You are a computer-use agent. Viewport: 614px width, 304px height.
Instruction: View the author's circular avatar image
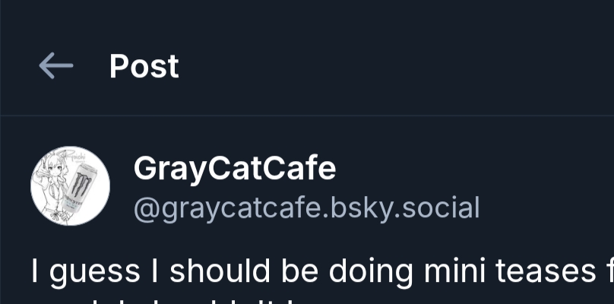click(70, 185)
